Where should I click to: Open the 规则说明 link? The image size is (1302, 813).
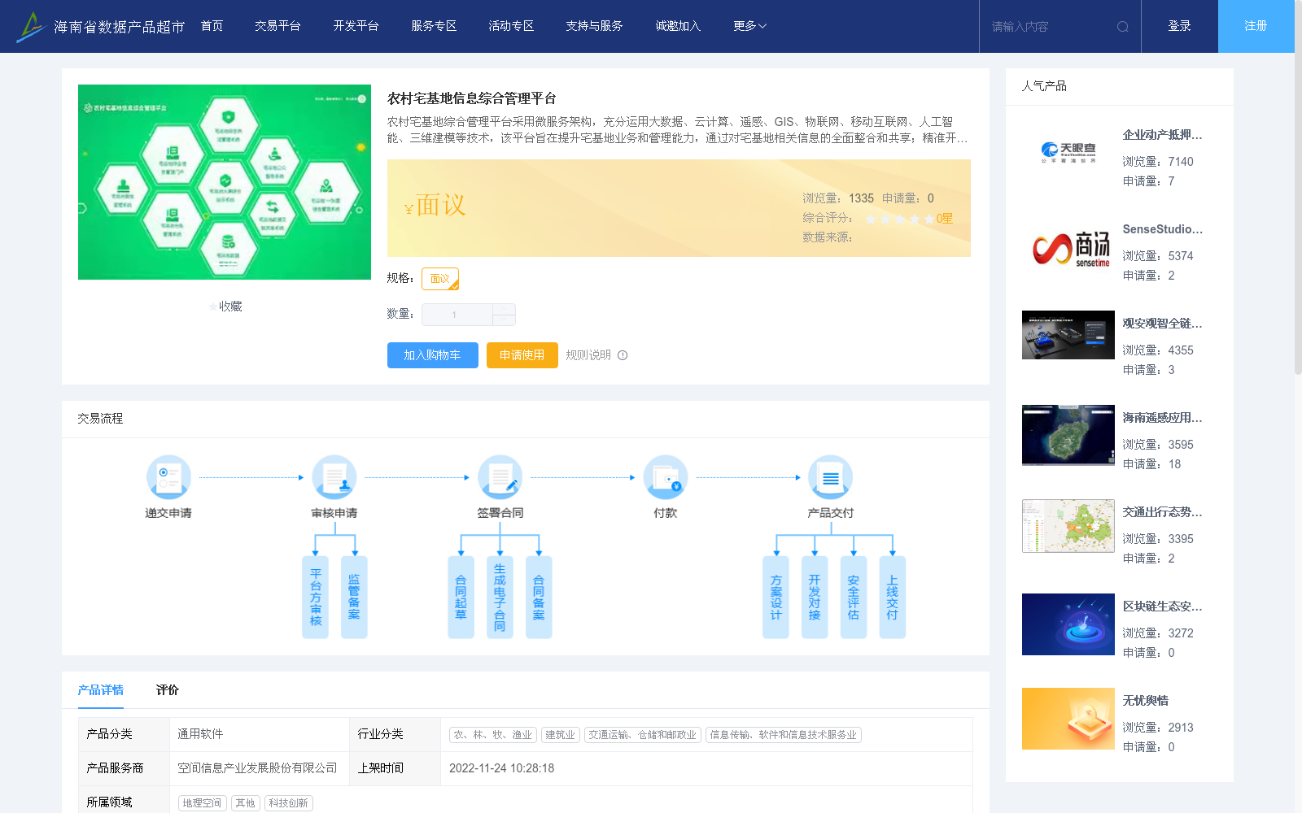(588, 355)
